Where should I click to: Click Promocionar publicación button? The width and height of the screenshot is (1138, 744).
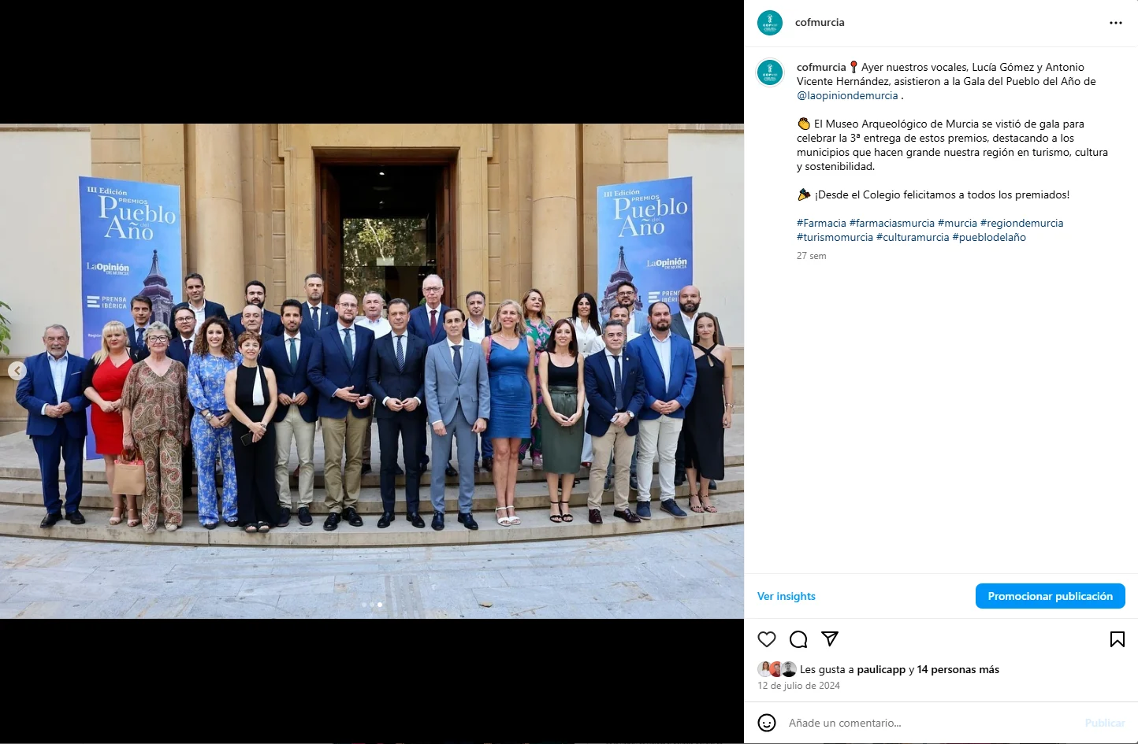point(1051,596)
